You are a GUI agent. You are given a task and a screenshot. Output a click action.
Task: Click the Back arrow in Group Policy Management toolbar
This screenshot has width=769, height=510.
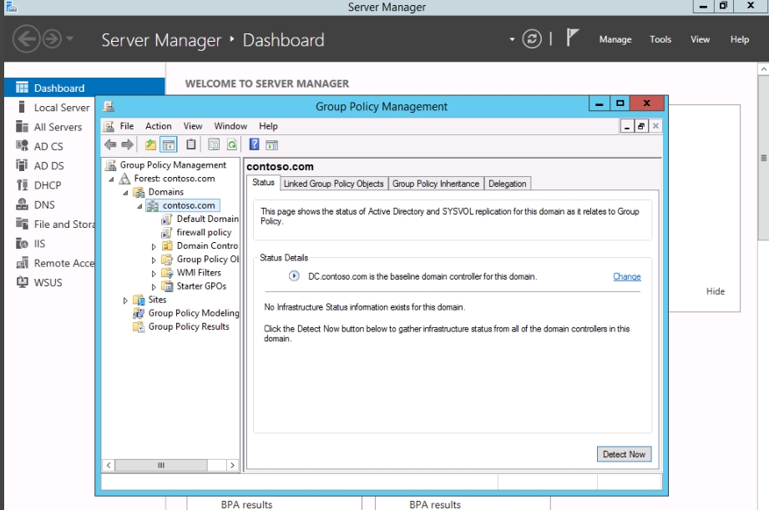pyautogui.click(x=110, y=144)
